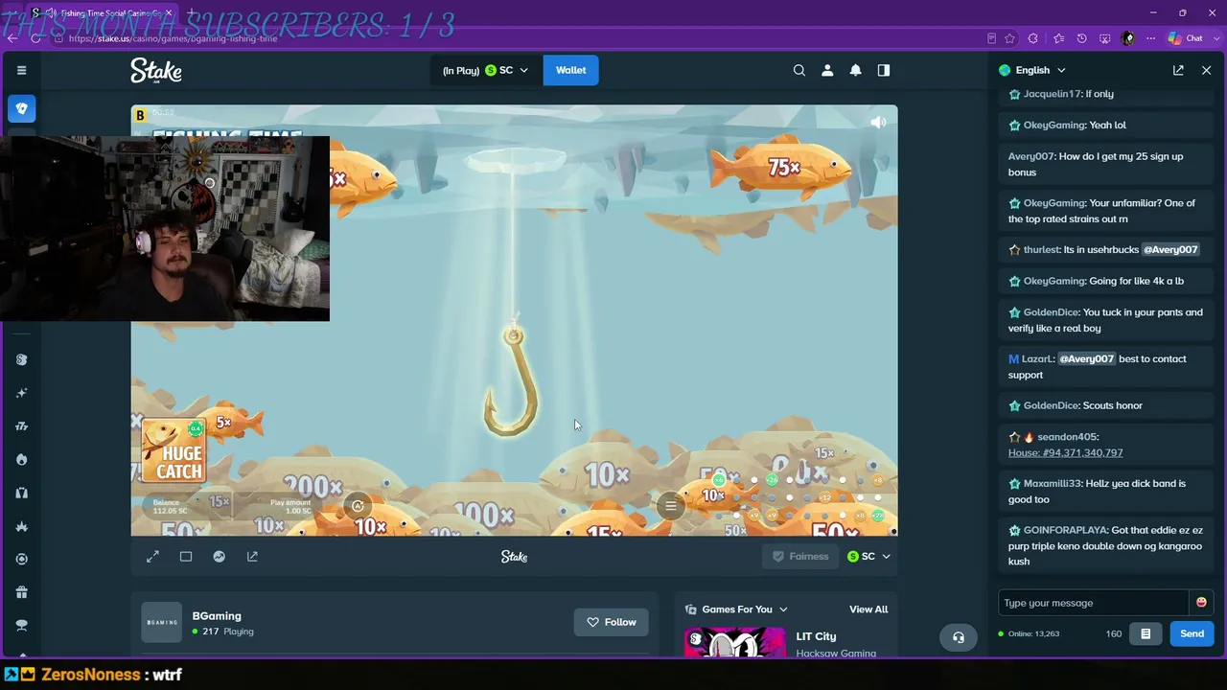
Task: Select the casino cards sidebar icon
Action: pyautogui.click(x=21, y=108)
